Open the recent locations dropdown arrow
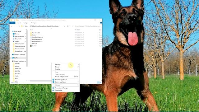This screenshot has width=199, height=112. [x=17, y=26]
